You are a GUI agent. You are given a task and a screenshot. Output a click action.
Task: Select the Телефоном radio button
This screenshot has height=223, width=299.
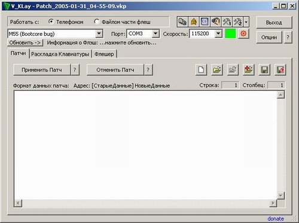tap(51, 22)
